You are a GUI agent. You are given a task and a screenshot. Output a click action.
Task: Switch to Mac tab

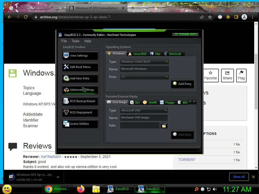(x=155, y=54)
